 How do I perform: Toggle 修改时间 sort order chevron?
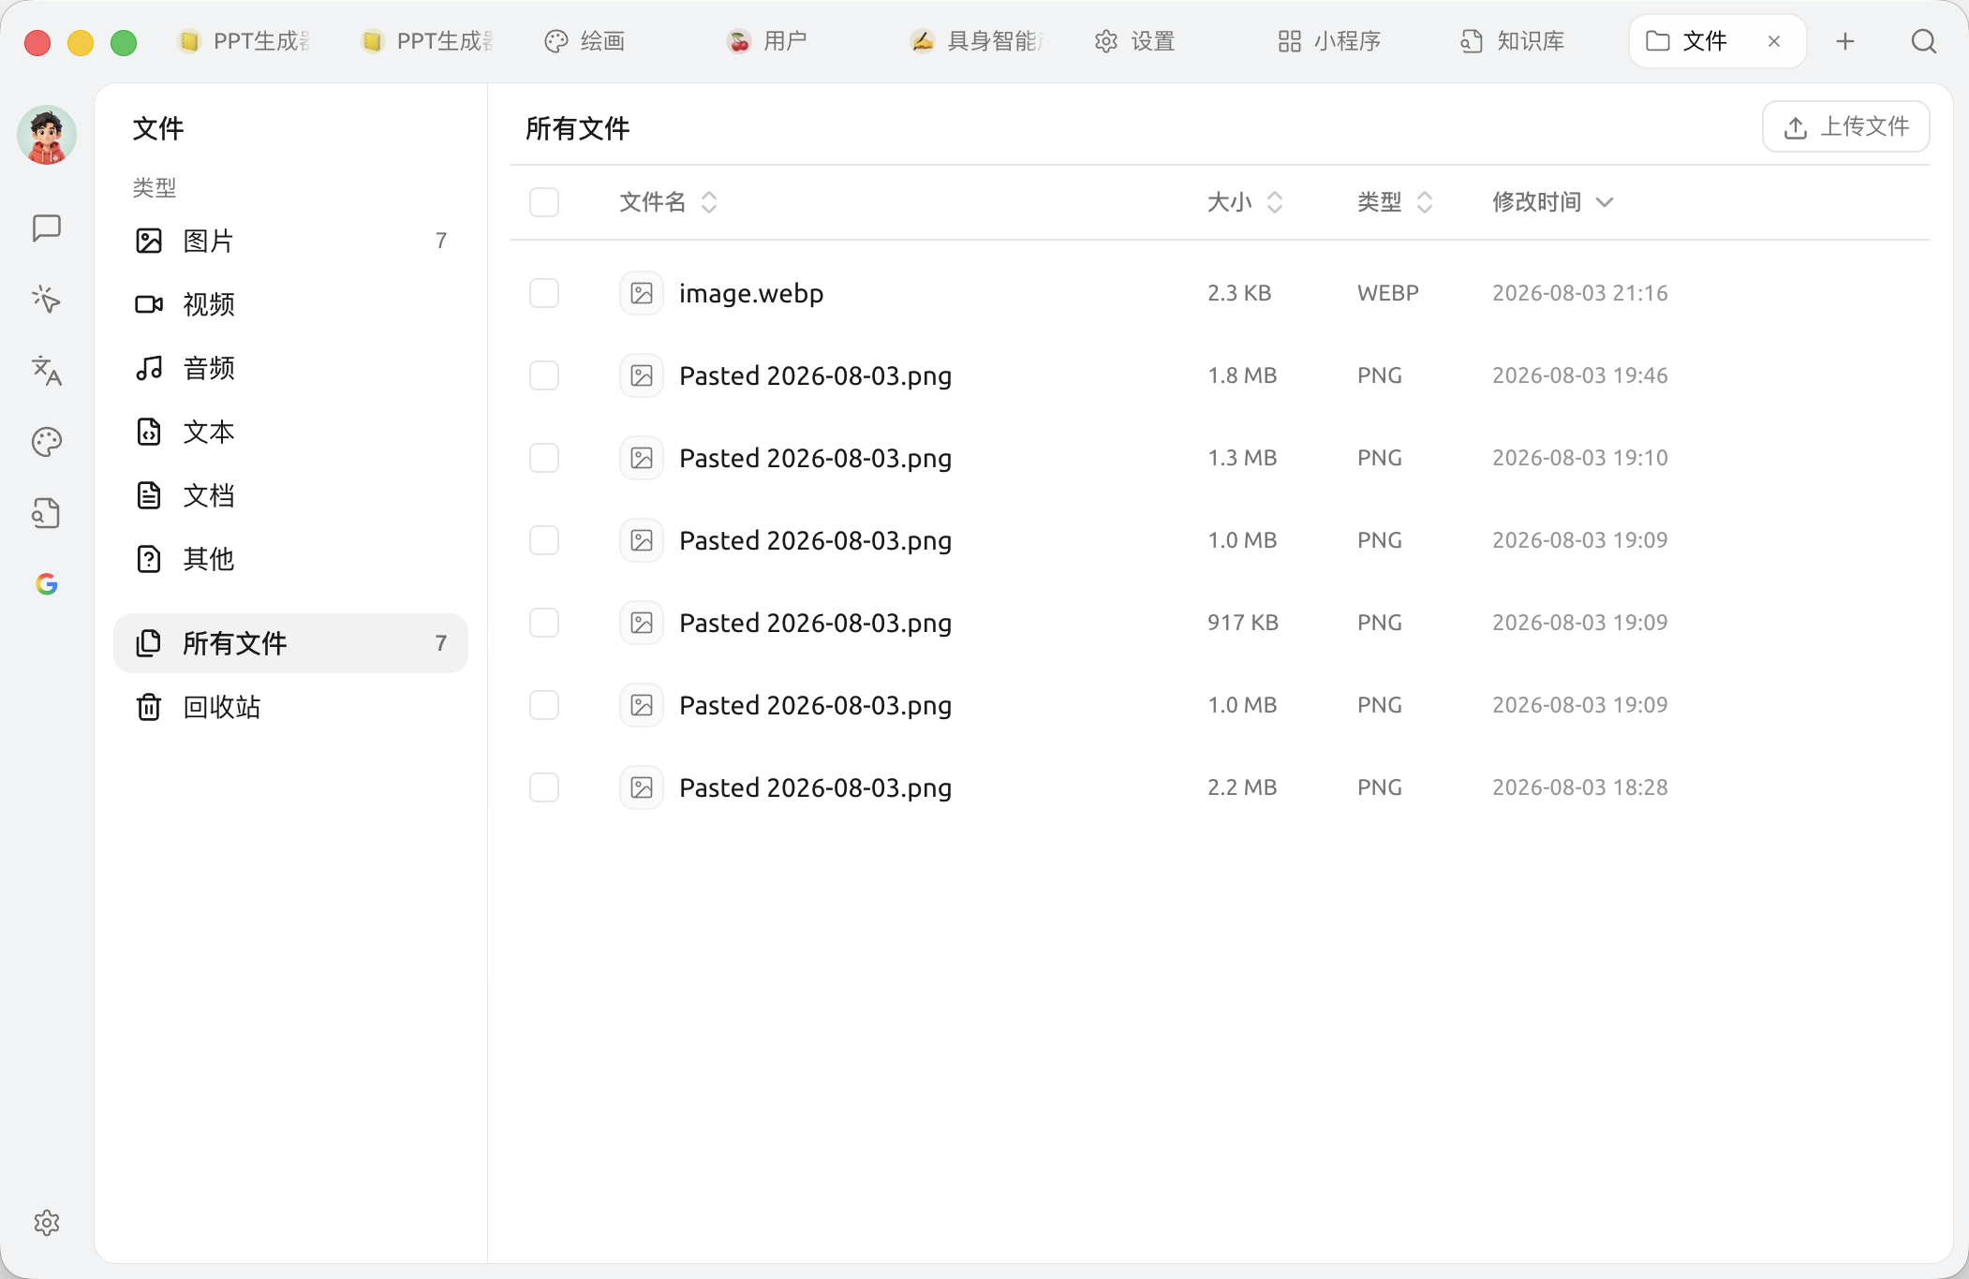(x=1605, y=202)
